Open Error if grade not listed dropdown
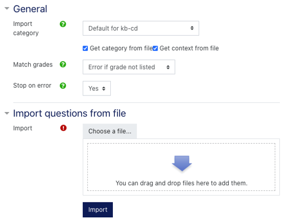Viewport: 286px width, 222px height. 129,67
